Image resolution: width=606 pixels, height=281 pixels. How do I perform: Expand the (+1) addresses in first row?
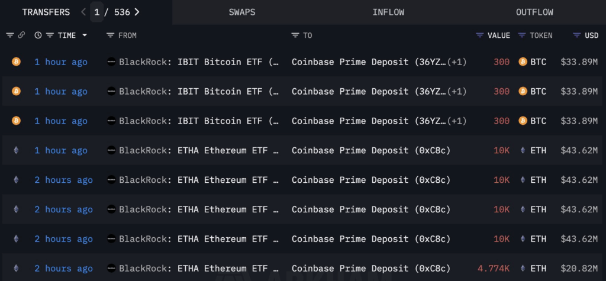click(457, 62)
